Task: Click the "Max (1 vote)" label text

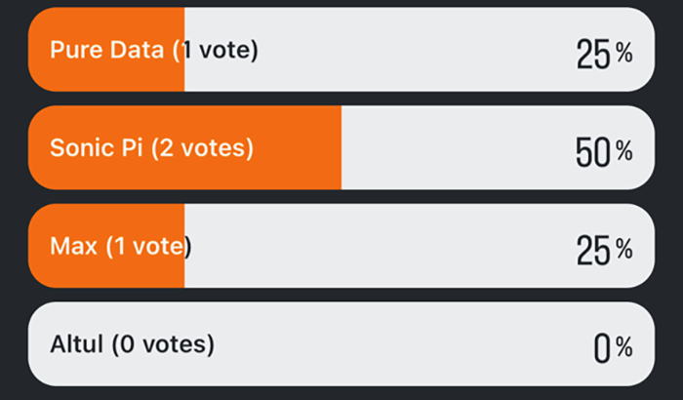Action: tap(120, 247)
